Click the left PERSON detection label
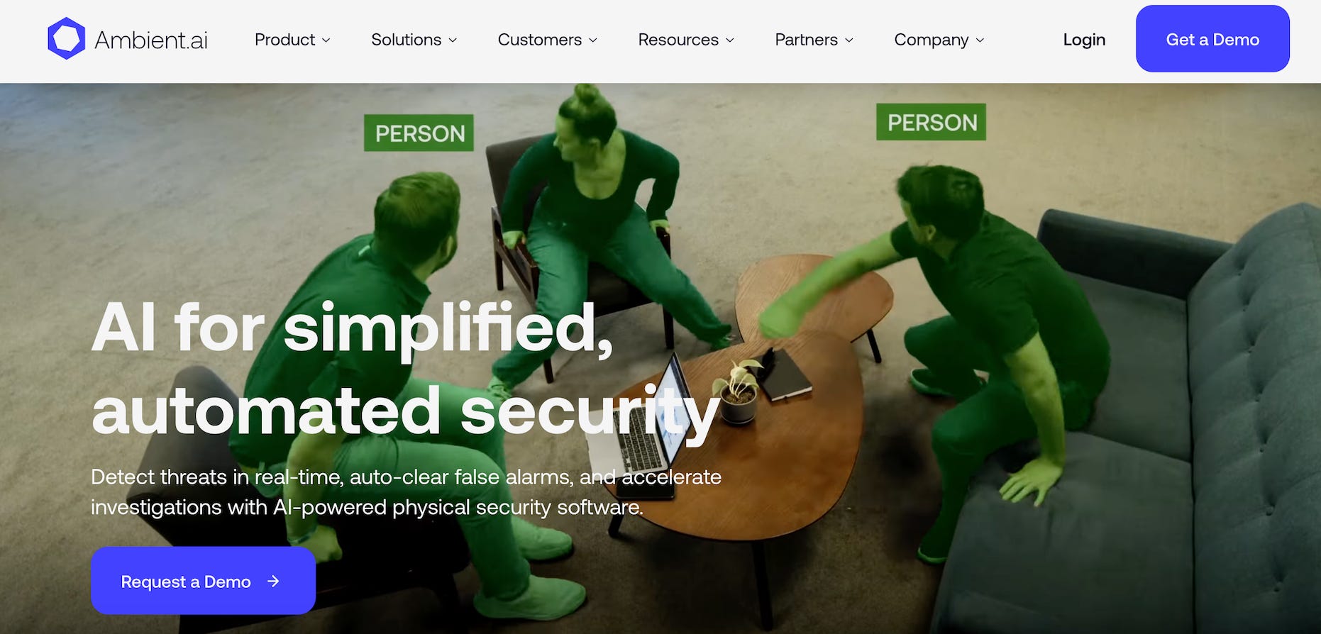Image resolution: width=1321 pixels, height=634 pixels. (x=419, y=133)
